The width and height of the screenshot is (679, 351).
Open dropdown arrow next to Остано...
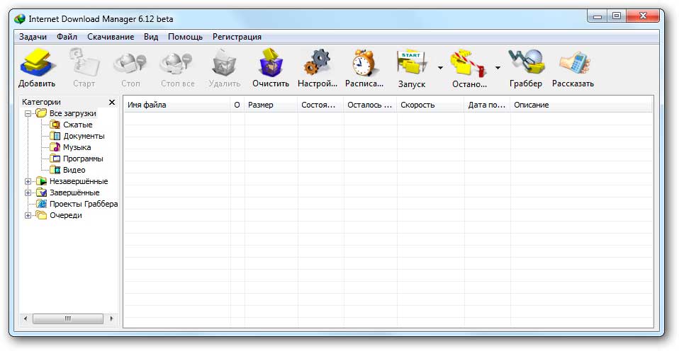click(x=498, y=68)
